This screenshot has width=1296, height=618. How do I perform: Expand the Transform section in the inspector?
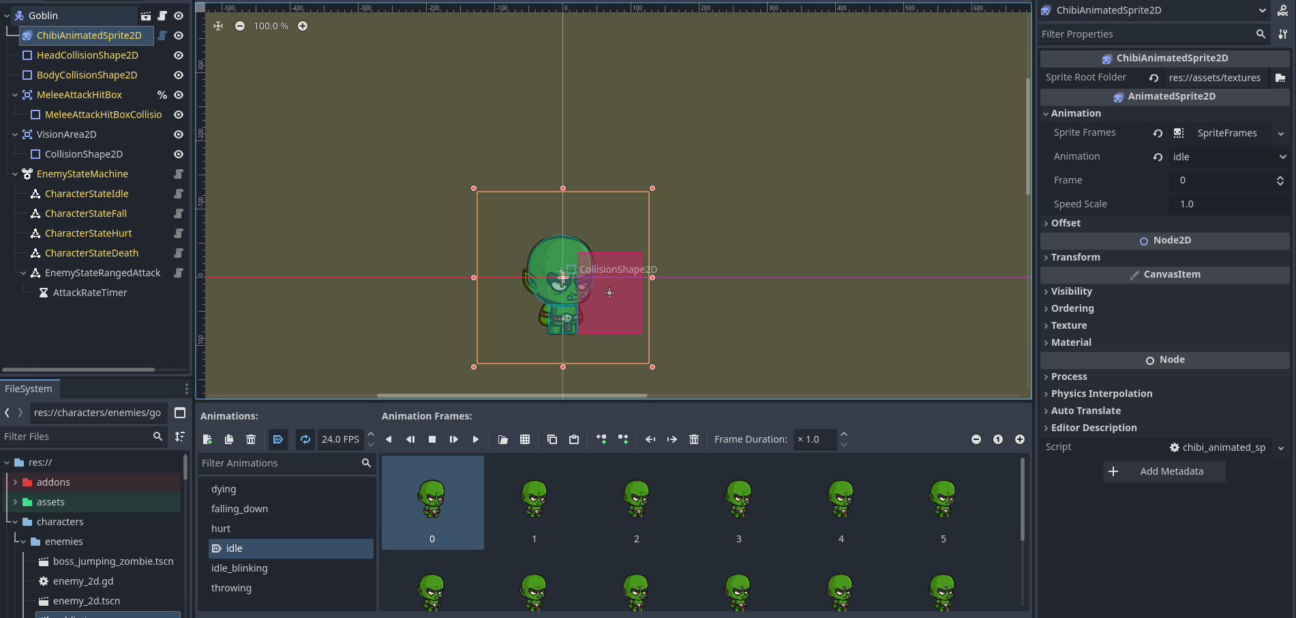1075,257
